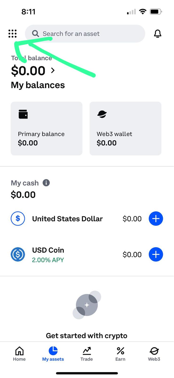Image resolution: width=174 pixels, height=378 pixels.
Task: Tap the Get started with crypto graphic
Action: point(87,305)
